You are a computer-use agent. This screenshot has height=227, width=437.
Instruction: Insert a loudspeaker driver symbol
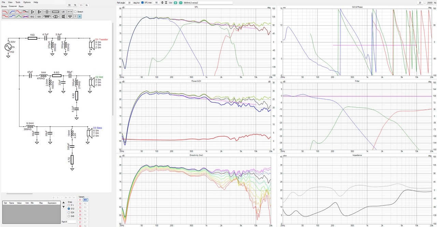point(63,16)
